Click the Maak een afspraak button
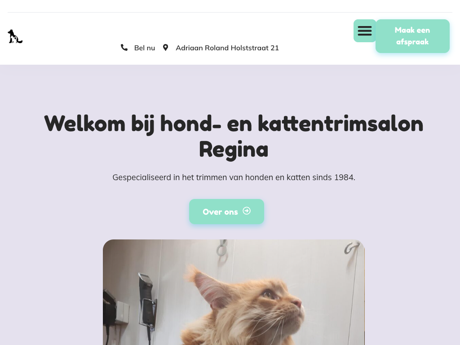Viewport: 460px width, 345px height. pyautogui.click(x=412, y=36)
